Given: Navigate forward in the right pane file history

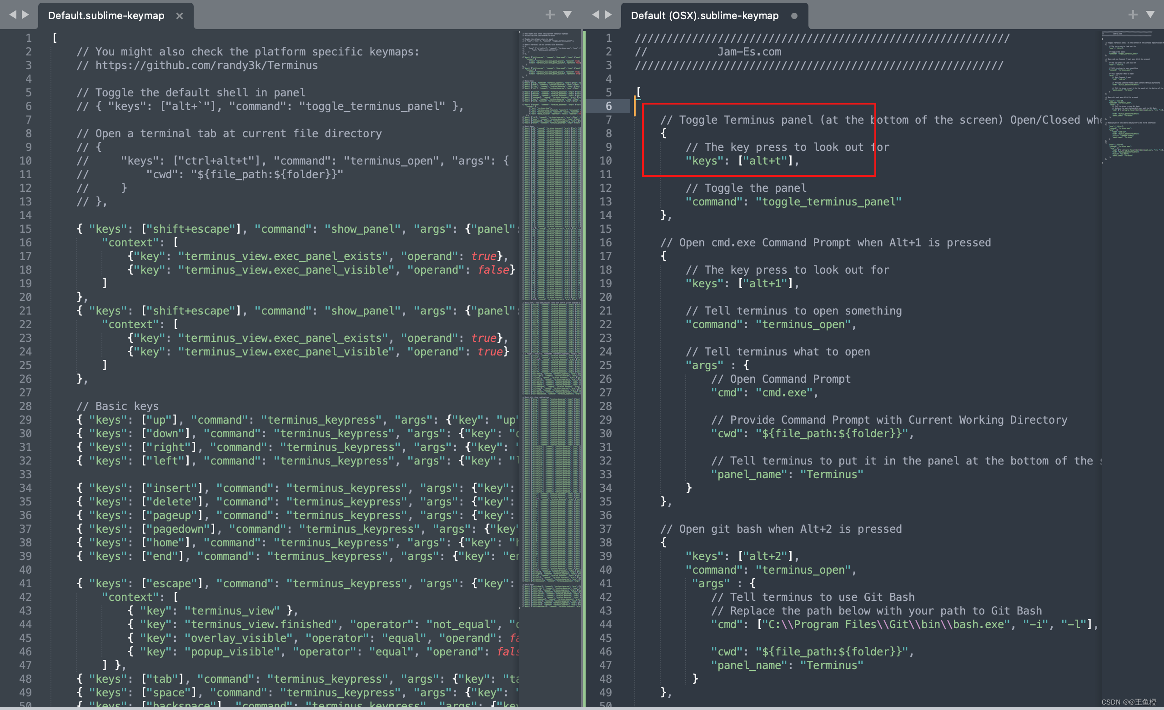Looking at the screenshot, I should (x=608, y=14).
